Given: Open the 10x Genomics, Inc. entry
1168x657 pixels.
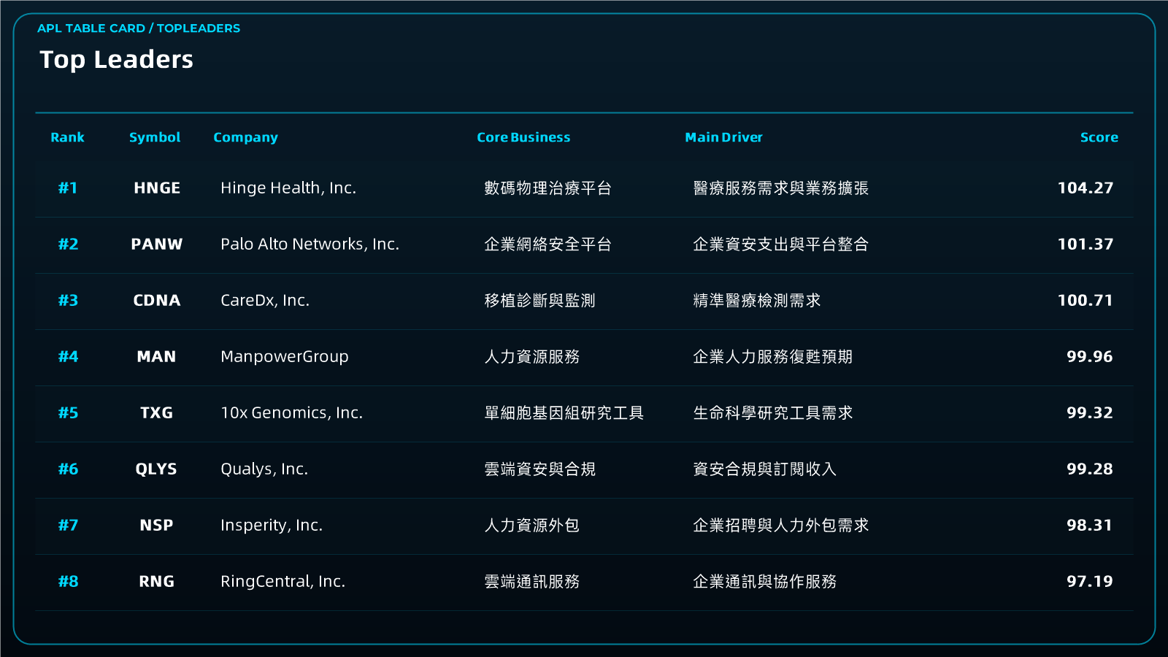Looking at the screenshot, I should click(584, 413).
